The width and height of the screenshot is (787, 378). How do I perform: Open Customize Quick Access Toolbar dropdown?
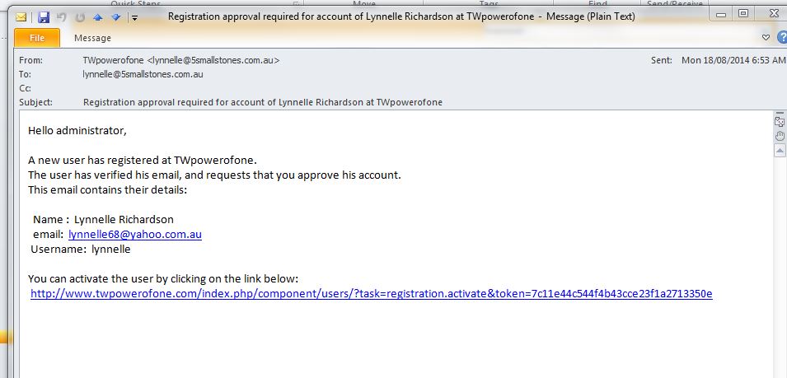coord(134,18)
